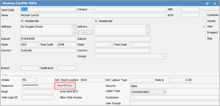Copy address to delivery with >> button
220x106 pixels.
pos(85,32)
